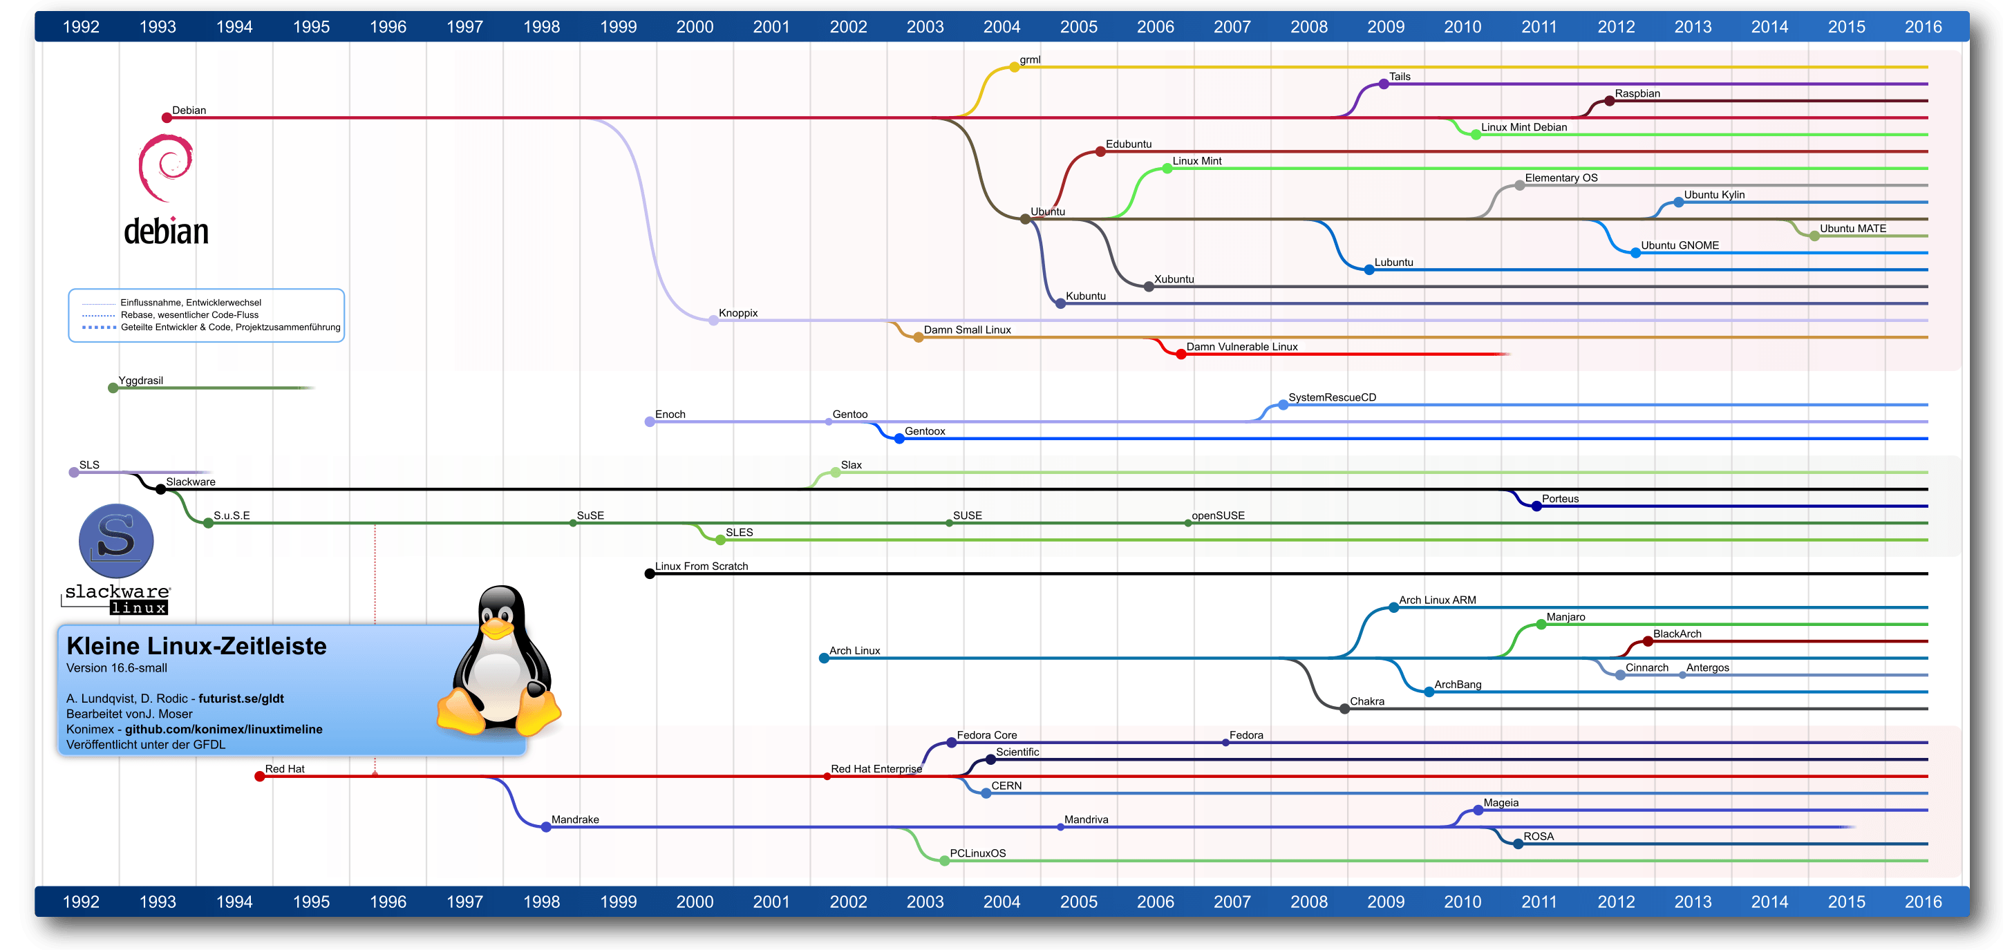Image resolution: width=2003 pixels, height=950 pixels.
Task: Click the Raspbian node marker
Action: point(1610,101)
